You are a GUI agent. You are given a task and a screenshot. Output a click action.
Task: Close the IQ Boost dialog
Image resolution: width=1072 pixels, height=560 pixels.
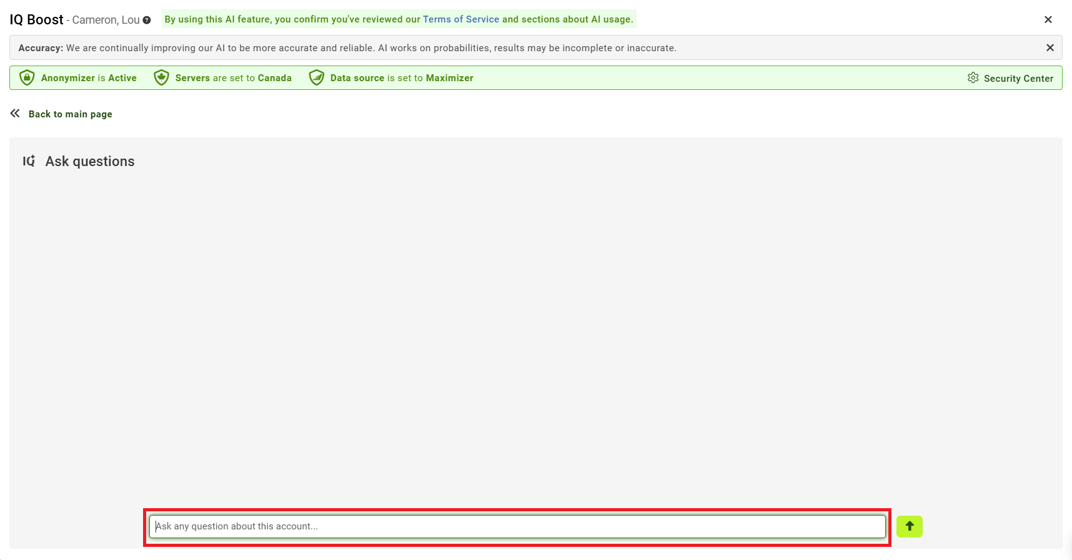click(x=1048, y=20)
